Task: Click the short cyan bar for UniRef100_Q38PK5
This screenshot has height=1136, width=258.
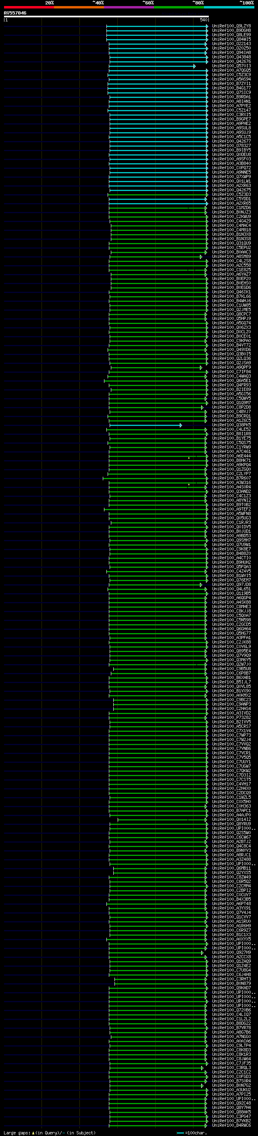Action: coord(146,425)
